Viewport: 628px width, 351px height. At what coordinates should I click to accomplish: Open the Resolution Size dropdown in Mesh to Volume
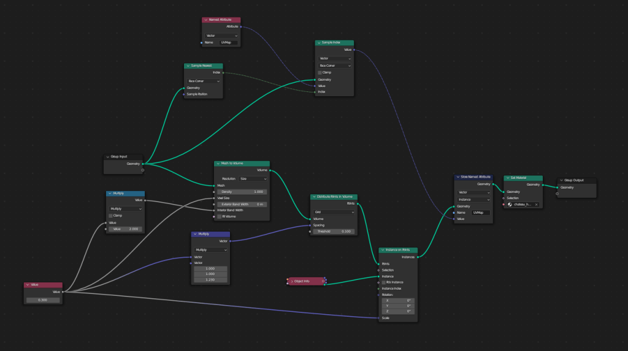pyautogui.click(x=253, y=179)
